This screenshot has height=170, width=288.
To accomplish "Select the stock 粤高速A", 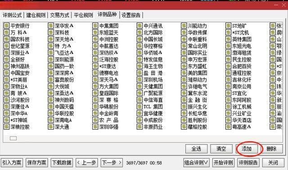I will (x=242, y=127).
